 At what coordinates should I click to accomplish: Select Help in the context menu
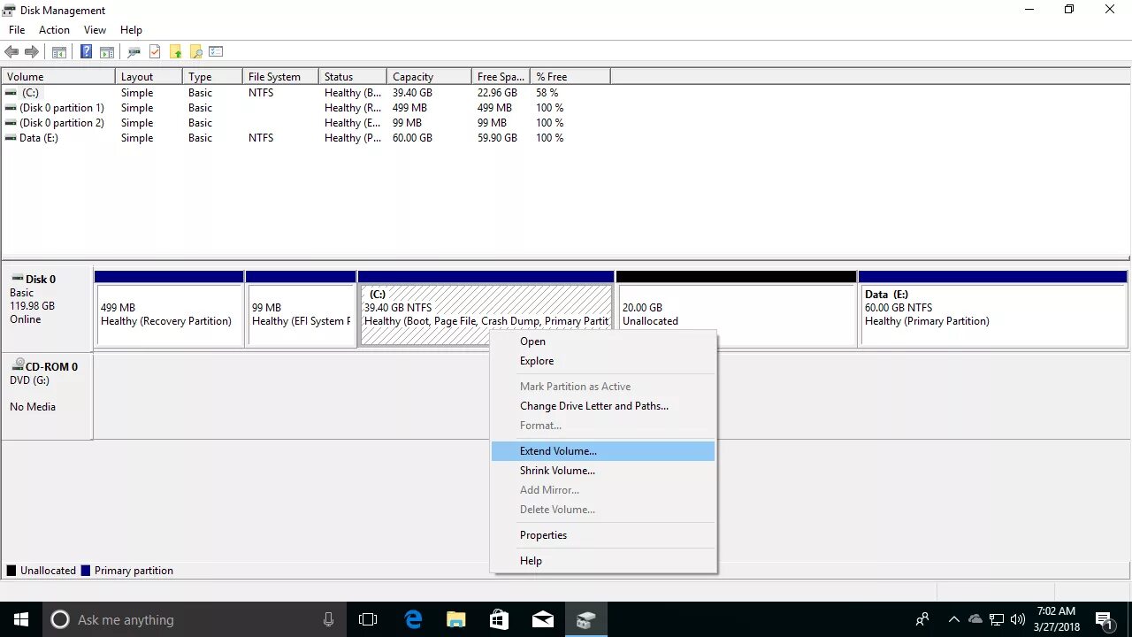603,561
